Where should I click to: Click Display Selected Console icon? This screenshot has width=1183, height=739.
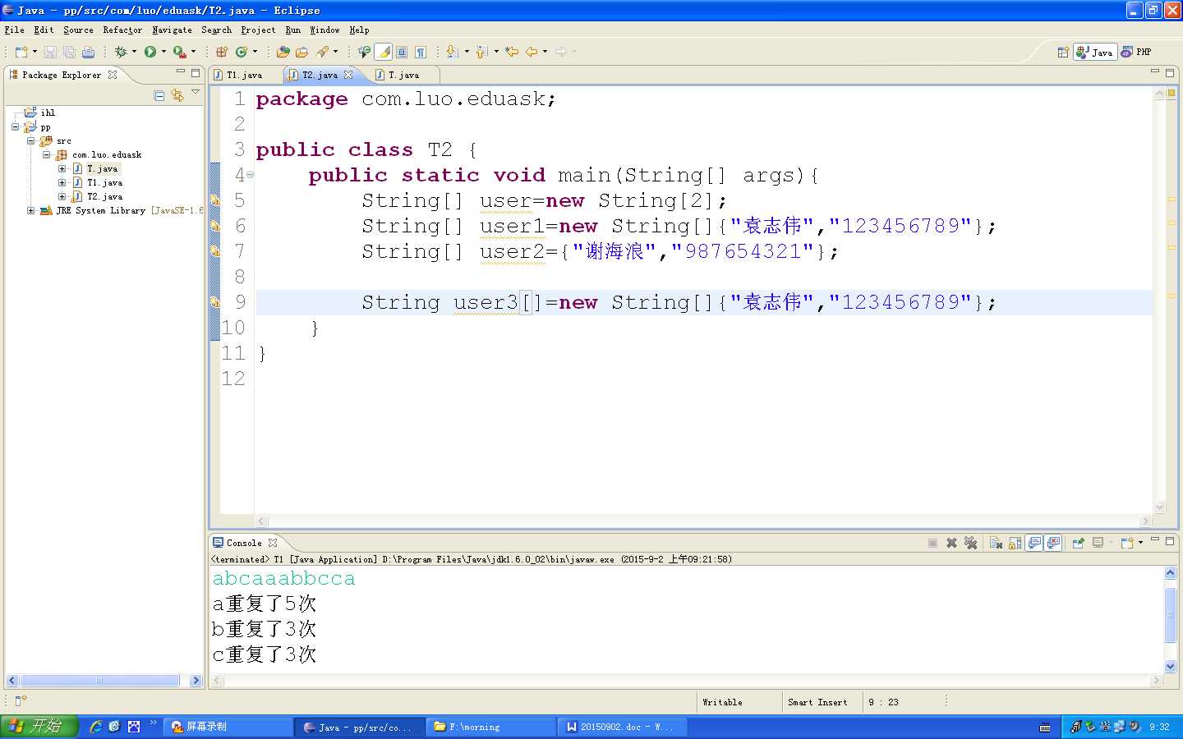pyautogui.click(x=1098, y=543)
